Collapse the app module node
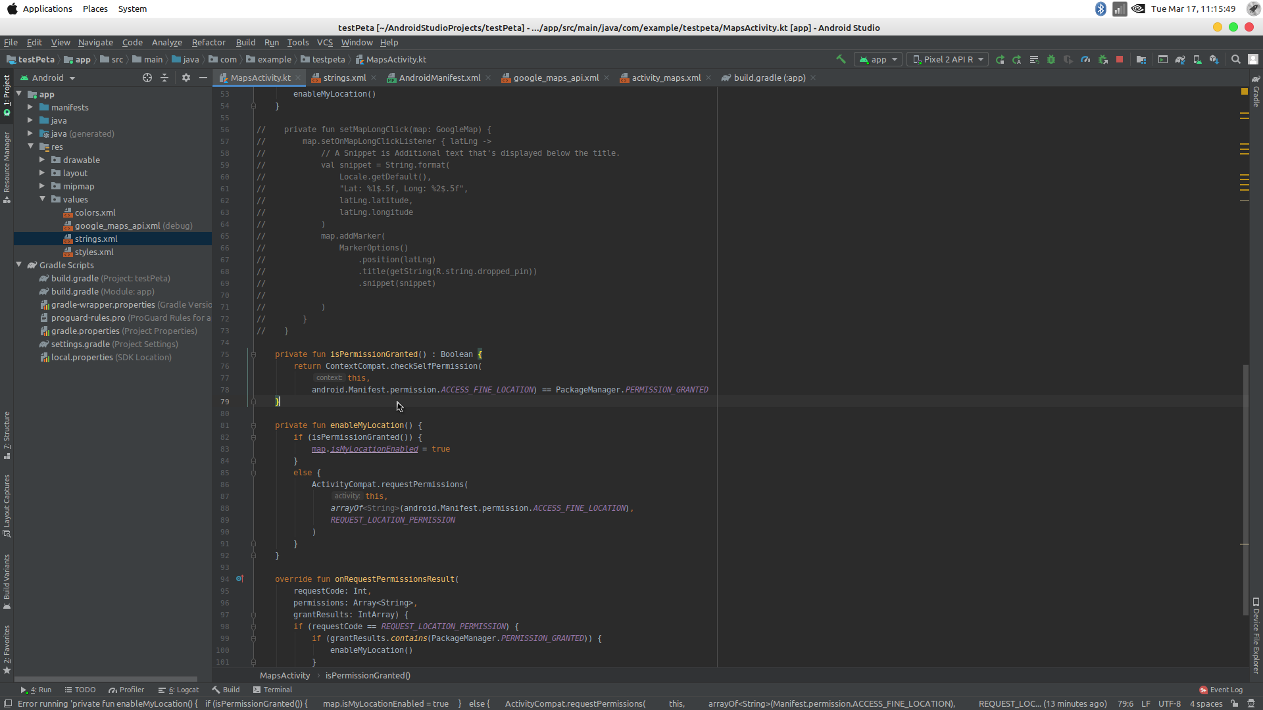The width and height of the screenshot is (1263, 710). (x=19, y=94)
